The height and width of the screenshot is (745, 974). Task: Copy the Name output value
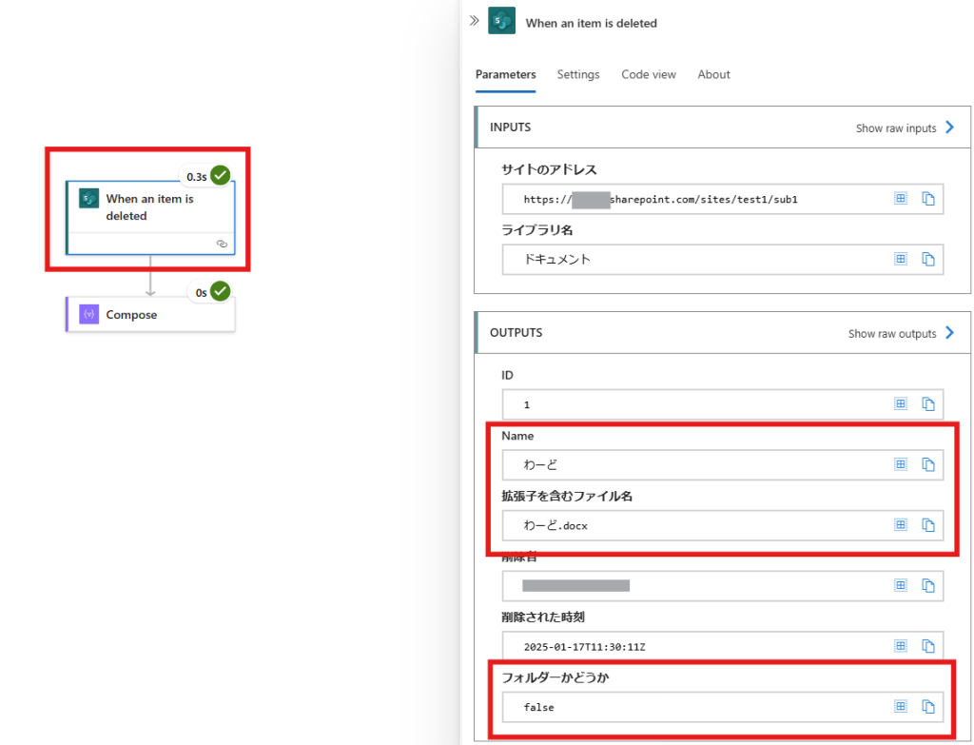(x=928, y=464)
